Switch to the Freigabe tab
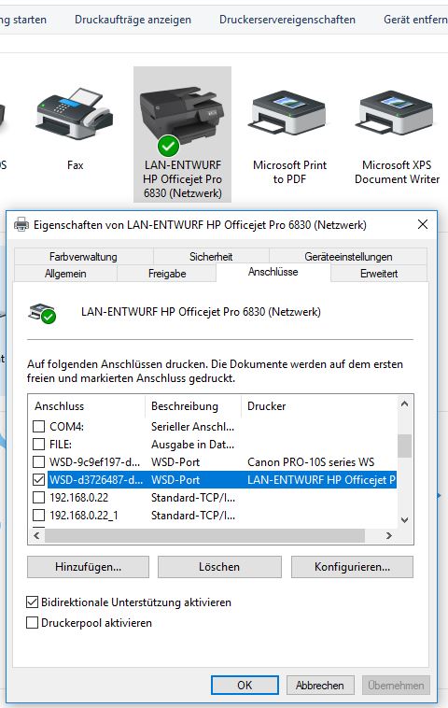This screenshot has height=708, width=448. click(x=167, y=273)
